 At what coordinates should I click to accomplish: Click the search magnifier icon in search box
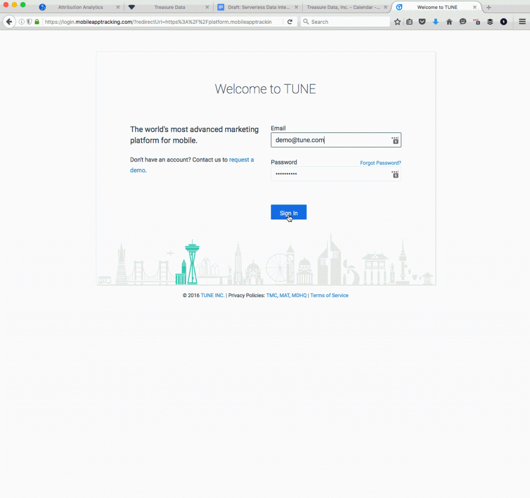tap(306, 22)
